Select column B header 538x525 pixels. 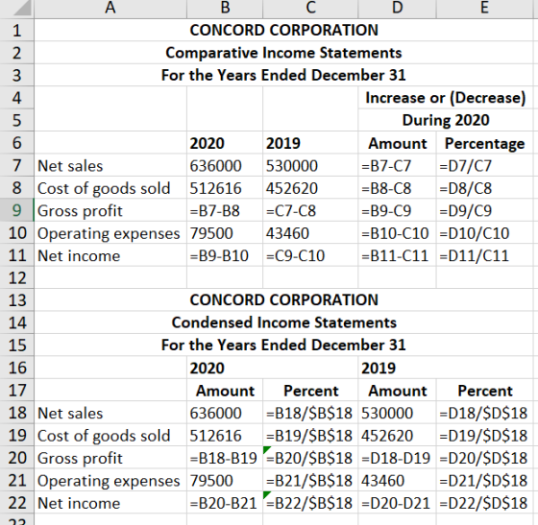pyautogui.click(x=225, y=9)
